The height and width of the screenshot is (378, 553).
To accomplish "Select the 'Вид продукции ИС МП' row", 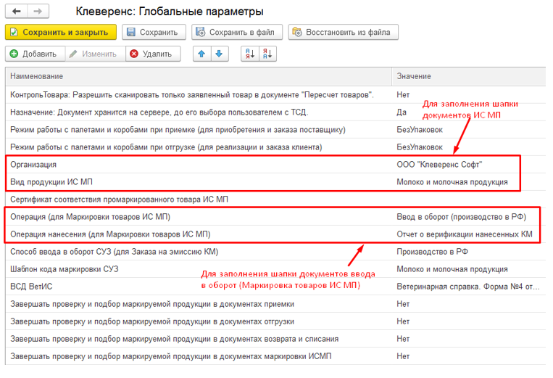I will click(275, 182).
